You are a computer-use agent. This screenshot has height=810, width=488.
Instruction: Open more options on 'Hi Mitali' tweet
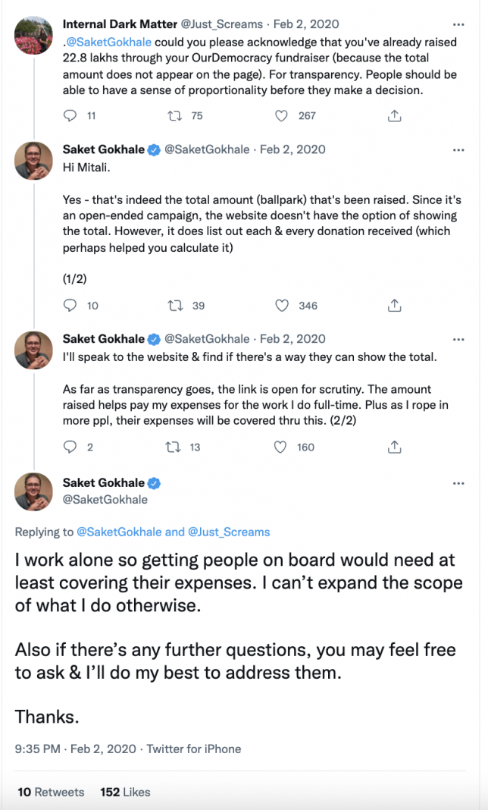click(x=458, y=149)
